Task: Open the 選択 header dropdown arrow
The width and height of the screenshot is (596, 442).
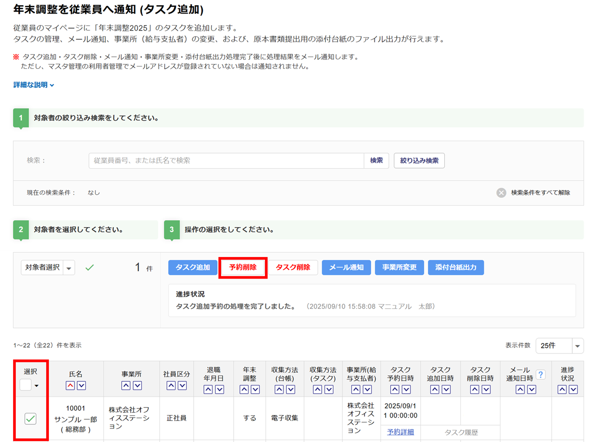Action: (36, 386)
